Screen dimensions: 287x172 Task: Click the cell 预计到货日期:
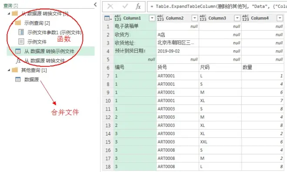tap(135, 51)
